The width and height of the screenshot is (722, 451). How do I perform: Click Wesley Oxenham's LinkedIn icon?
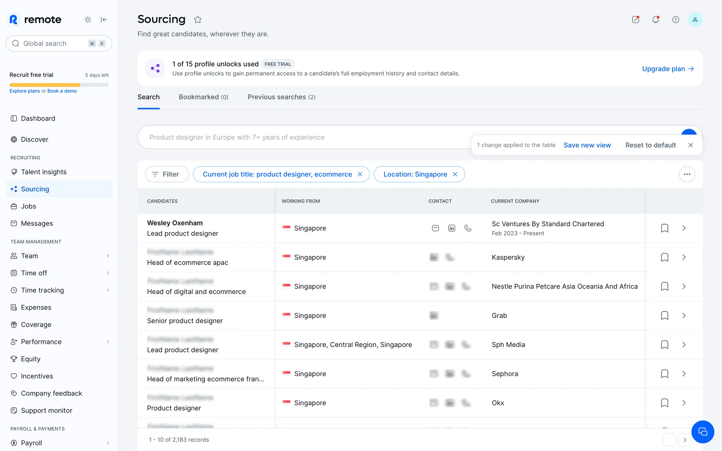tap(452, 228)
